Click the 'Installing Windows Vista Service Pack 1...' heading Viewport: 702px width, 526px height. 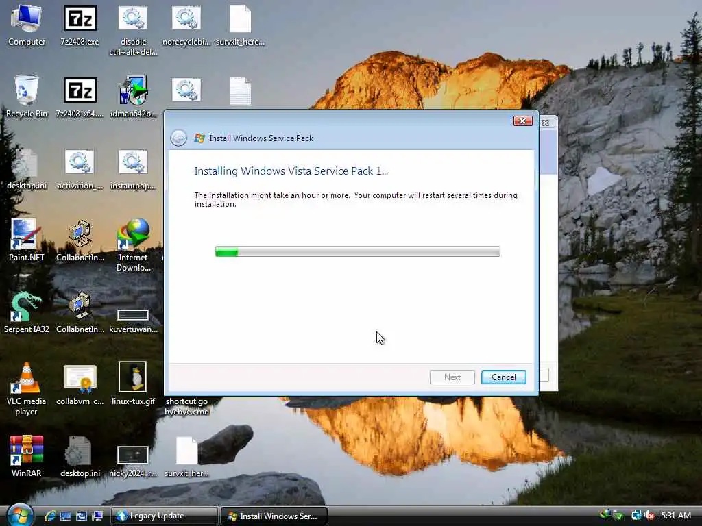[x=291, y=171]
